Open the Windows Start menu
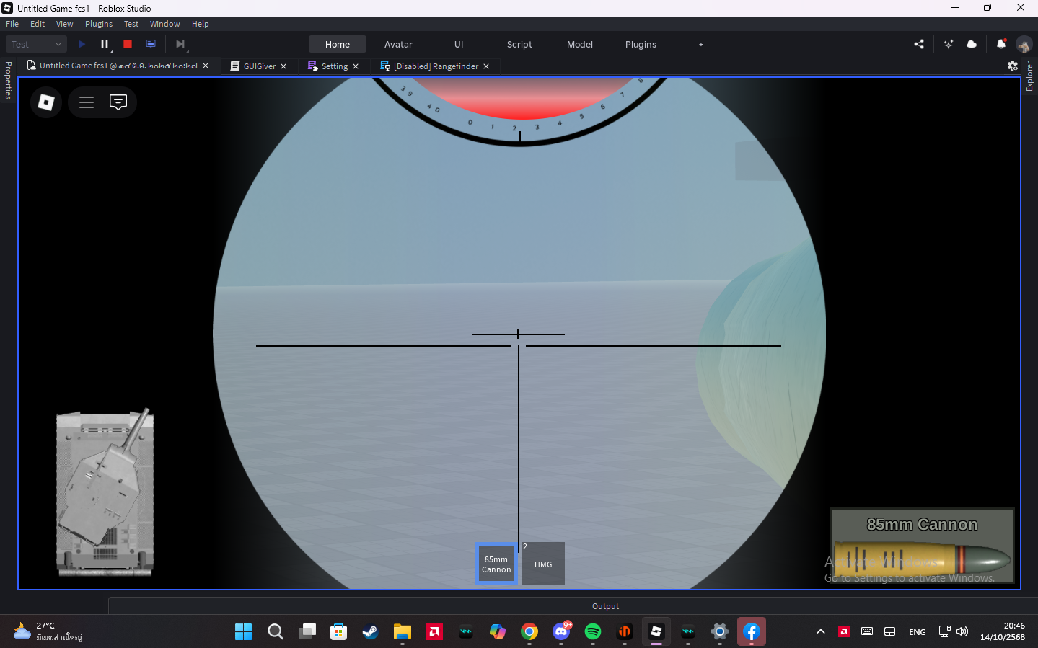1038x648 pixels. click(x=244, y=631)
